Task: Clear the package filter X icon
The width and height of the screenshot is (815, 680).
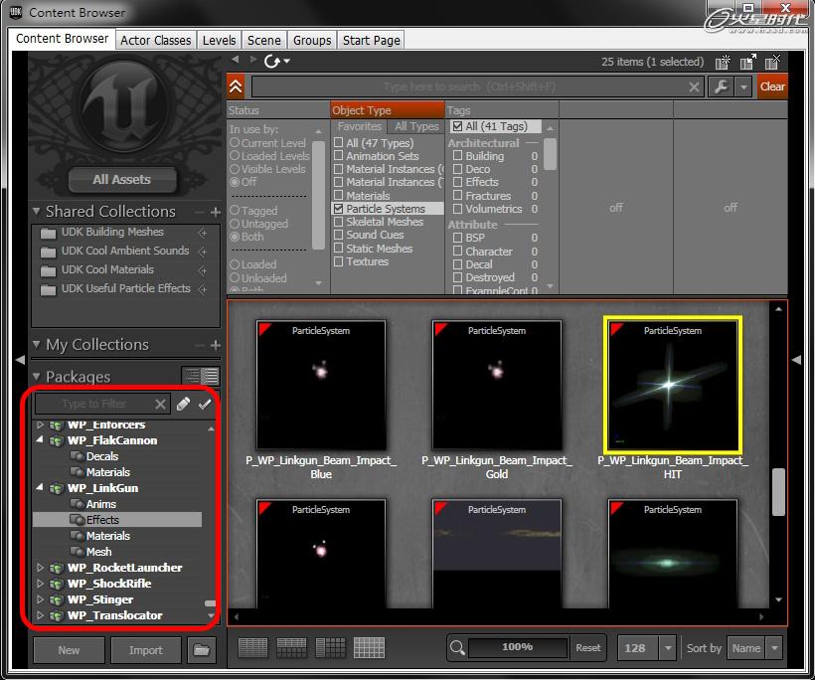Action: tap(161, 404)
